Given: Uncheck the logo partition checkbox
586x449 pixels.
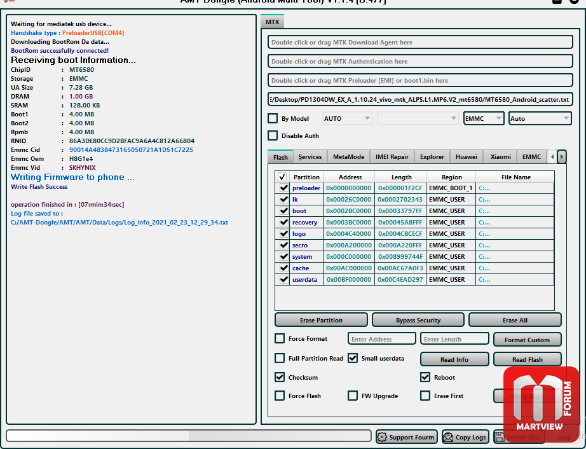Looking at the screenshot, I should [283, 233].
